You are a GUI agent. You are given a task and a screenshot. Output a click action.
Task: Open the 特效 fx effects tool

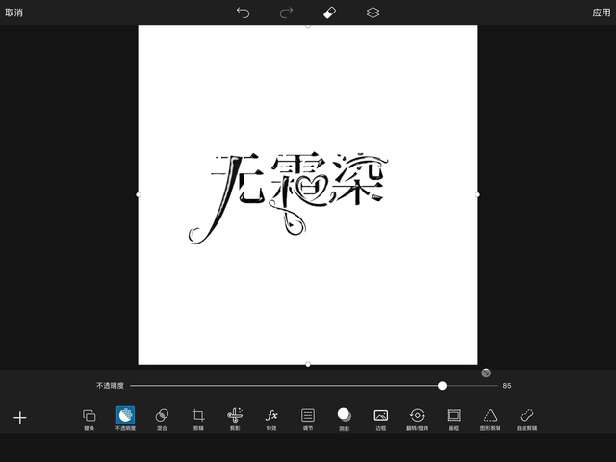coord(271,417)
